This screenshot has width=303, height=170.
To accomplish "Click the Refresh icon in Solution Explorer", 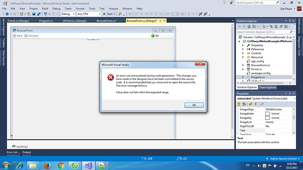I will coord(276,26).
